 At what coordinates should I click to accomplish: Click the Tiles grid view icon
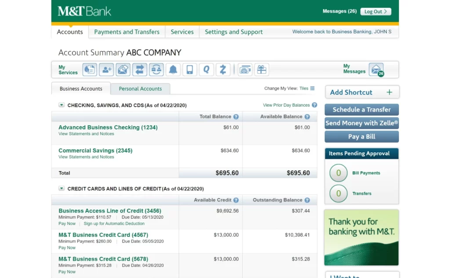(312, 88)
